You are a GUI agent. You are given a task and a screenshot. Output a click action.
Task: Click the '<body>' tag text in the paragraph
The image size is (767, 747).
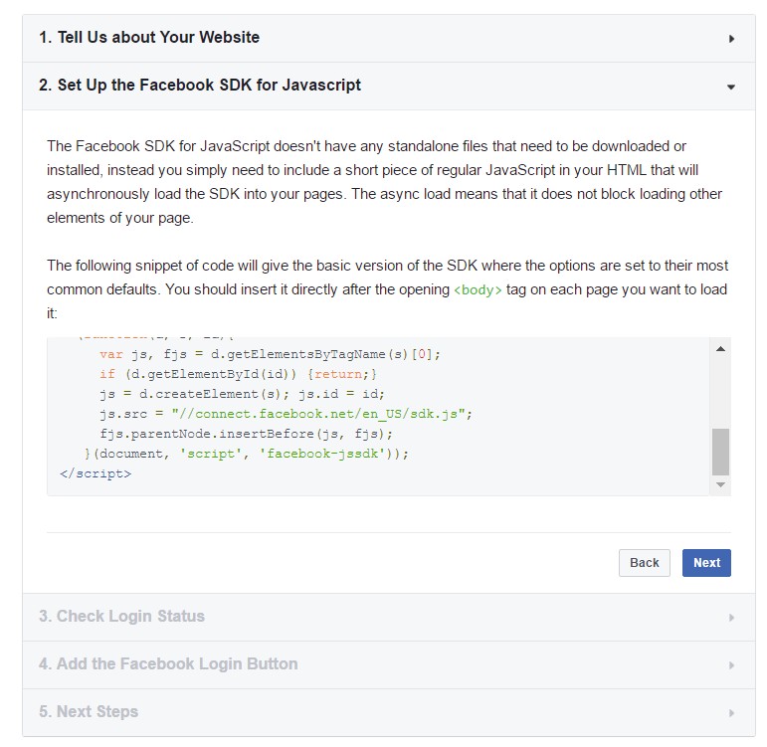click(x=478, y=290)
